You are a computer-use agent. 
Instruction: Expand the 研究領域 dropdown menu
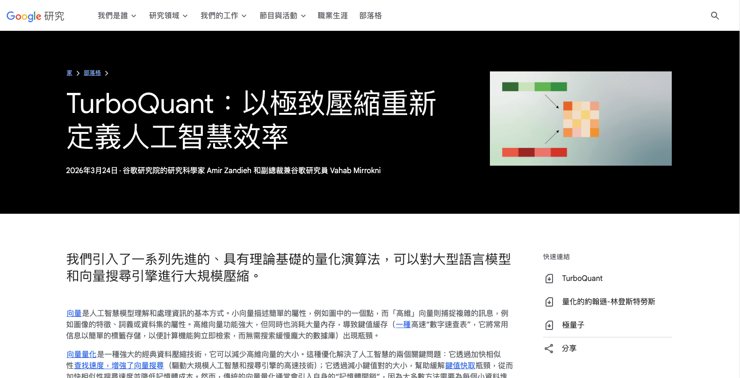(168, 16)
